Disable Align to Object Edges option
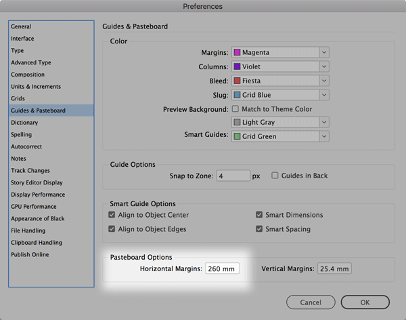406x320 pixels. [x=112, y=229]
